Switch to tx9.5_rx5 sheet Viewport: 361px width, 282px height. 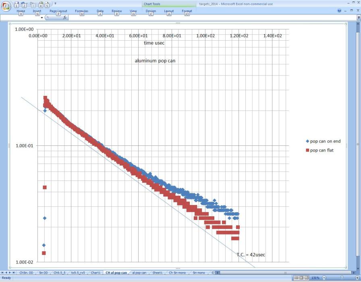pyautogui.click(x=78, y=273)
